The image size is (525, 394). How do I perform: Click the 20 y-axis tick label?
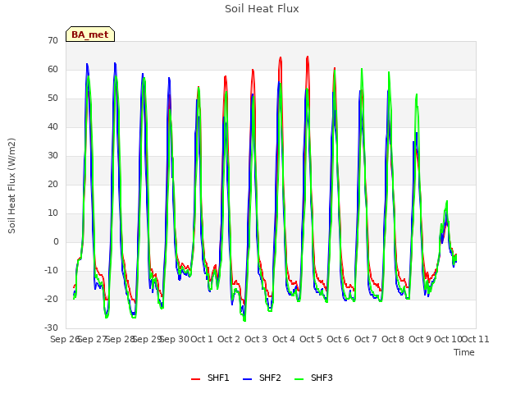(52, 184)
